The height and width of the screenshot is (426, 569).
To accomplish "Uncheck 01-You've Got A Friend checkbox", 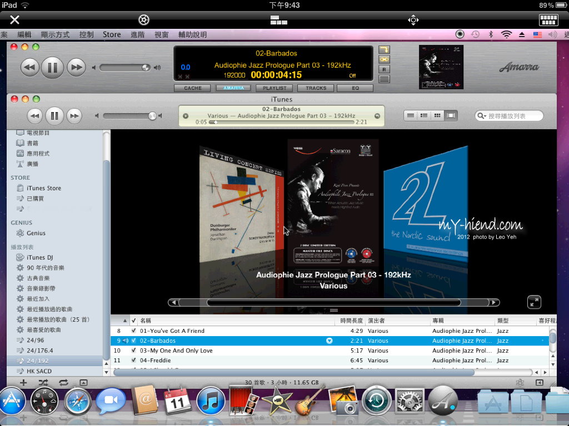I will pyautogui.click(x=133, y=331).
